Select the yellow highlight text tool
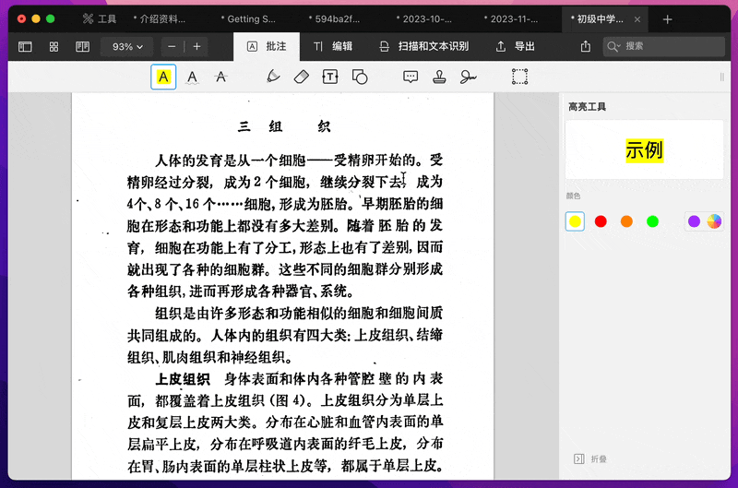Viewport: 738px width, 488px height. tap(163, 77)
